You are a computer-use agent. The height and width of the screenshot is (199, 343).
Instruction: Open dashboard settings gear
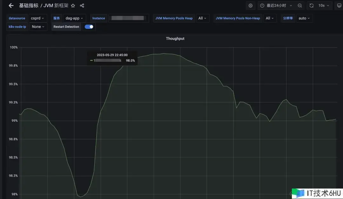(x=251, y=6)
